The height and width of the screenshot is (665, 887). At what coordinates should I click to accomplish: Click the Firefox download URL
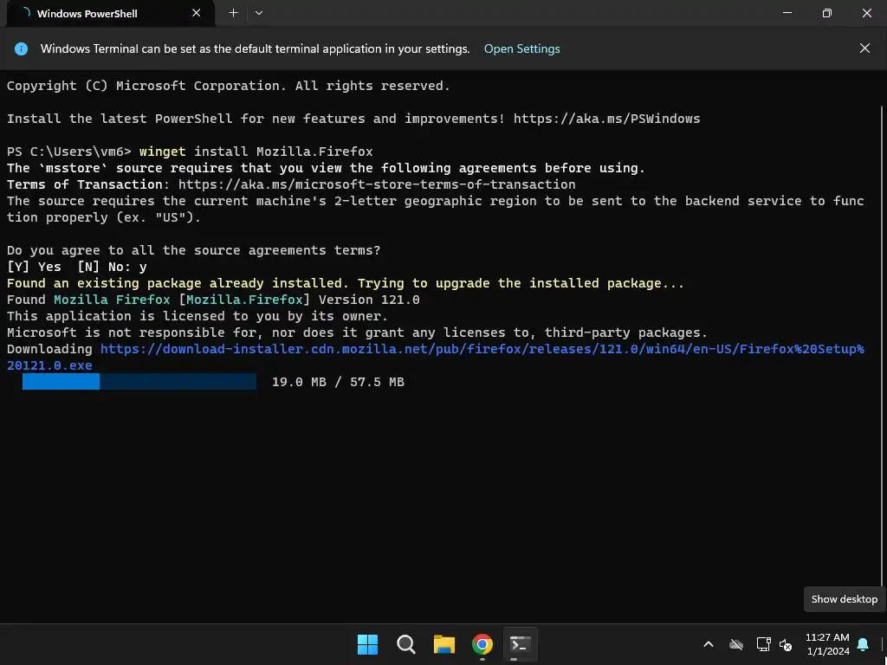[x=436, y=357]
